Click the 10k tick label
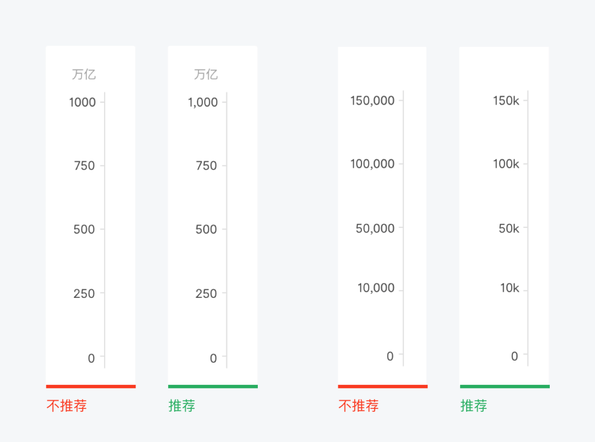Screen dimensions: 595x442 [x=509, y=287]
